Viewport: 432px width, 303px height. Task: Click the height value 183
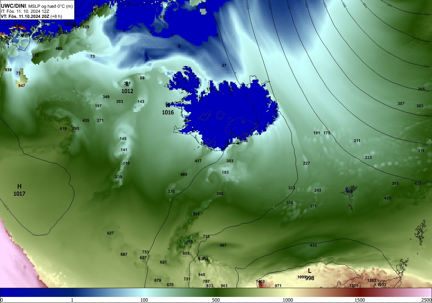pos(225,172)
